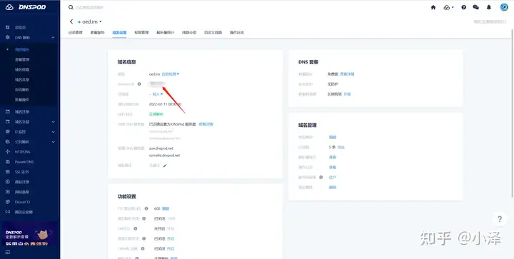The width and height of the screenshot is (514, 259).
Task: Click the Discuz! Q sidebar icon
Action: coord(8,202)
